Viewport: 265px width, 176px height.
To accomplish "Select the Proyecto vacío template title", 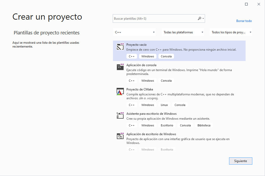I will (136, 45).
